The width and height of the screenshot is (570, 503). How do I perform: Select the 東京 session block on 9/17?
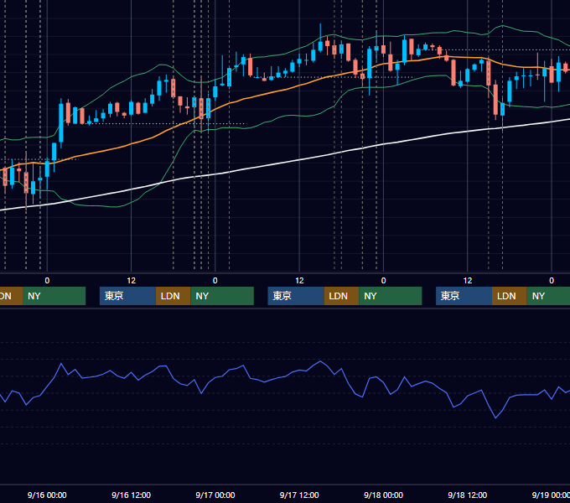tap(296, 296)
